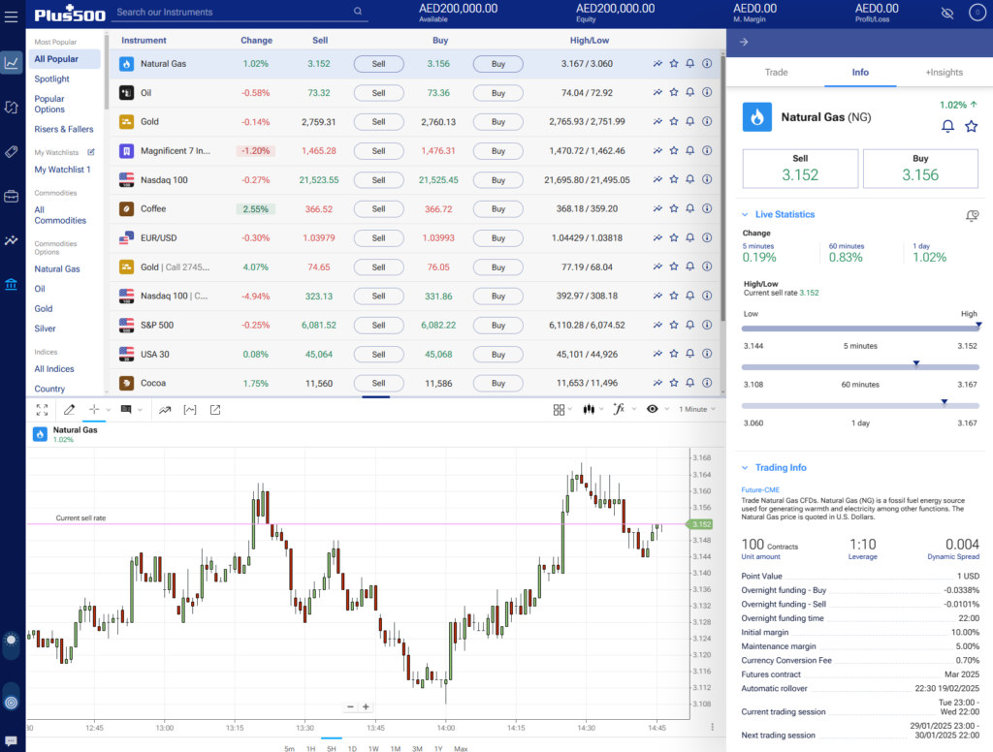993x752 pixels.
Task: Click the 60 minutes high/low slider
Action: 860,366
